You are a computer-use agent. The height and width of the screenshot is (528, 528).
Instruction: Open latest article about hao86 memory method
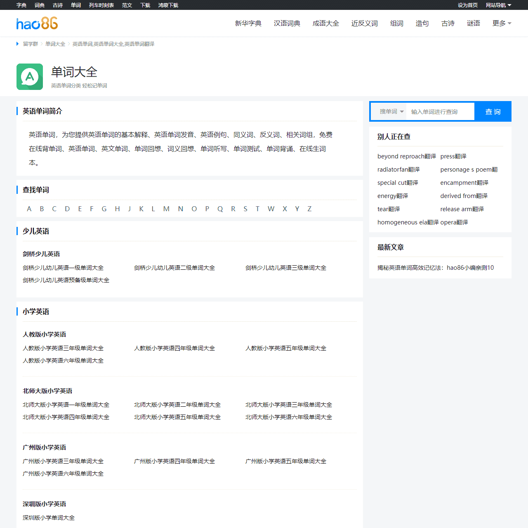pyautogui.click(x=435, y=268)
